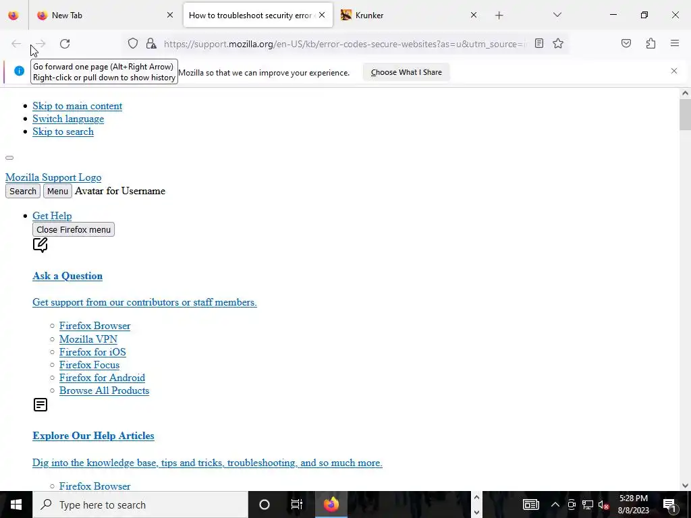Screen dimensions: 691x518
Task: Reload the current page
Action: tap(65, 44)
